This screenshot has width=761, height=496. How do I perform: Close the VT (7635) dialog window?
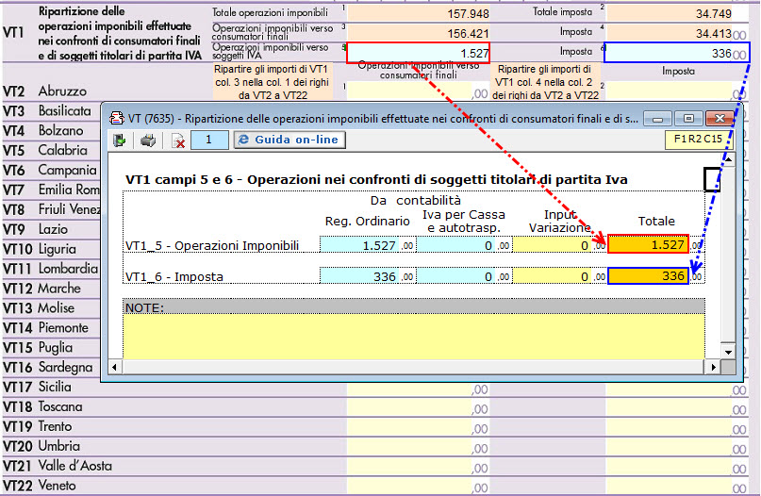tap(720, 119)
